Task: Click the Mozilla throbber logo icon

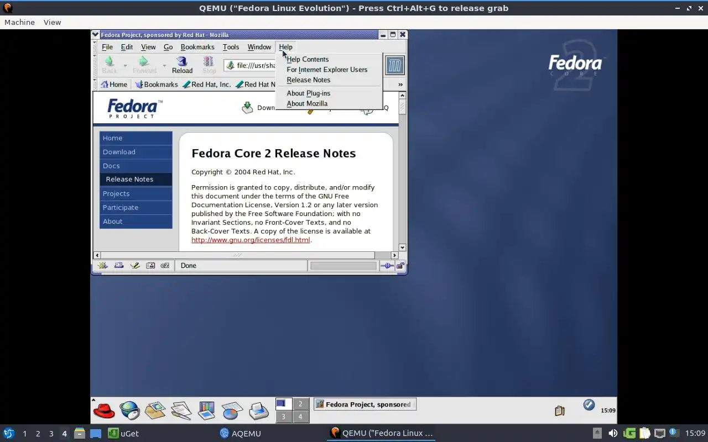Action: (395, 65)
